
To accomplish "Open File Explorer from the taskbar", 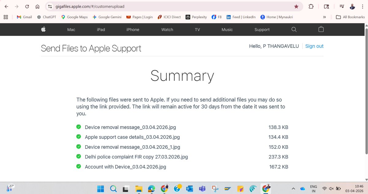I will click(139, 188).
